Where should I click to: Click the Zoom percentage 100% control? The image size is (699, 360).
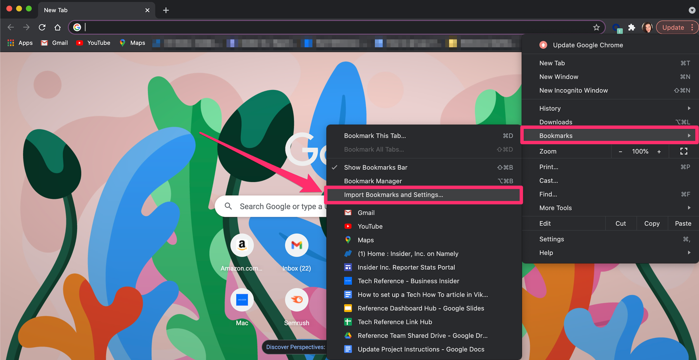point(639,151)
